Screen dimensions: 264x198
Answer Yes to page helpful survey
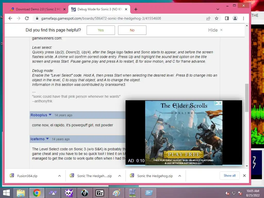click(101, 30)
